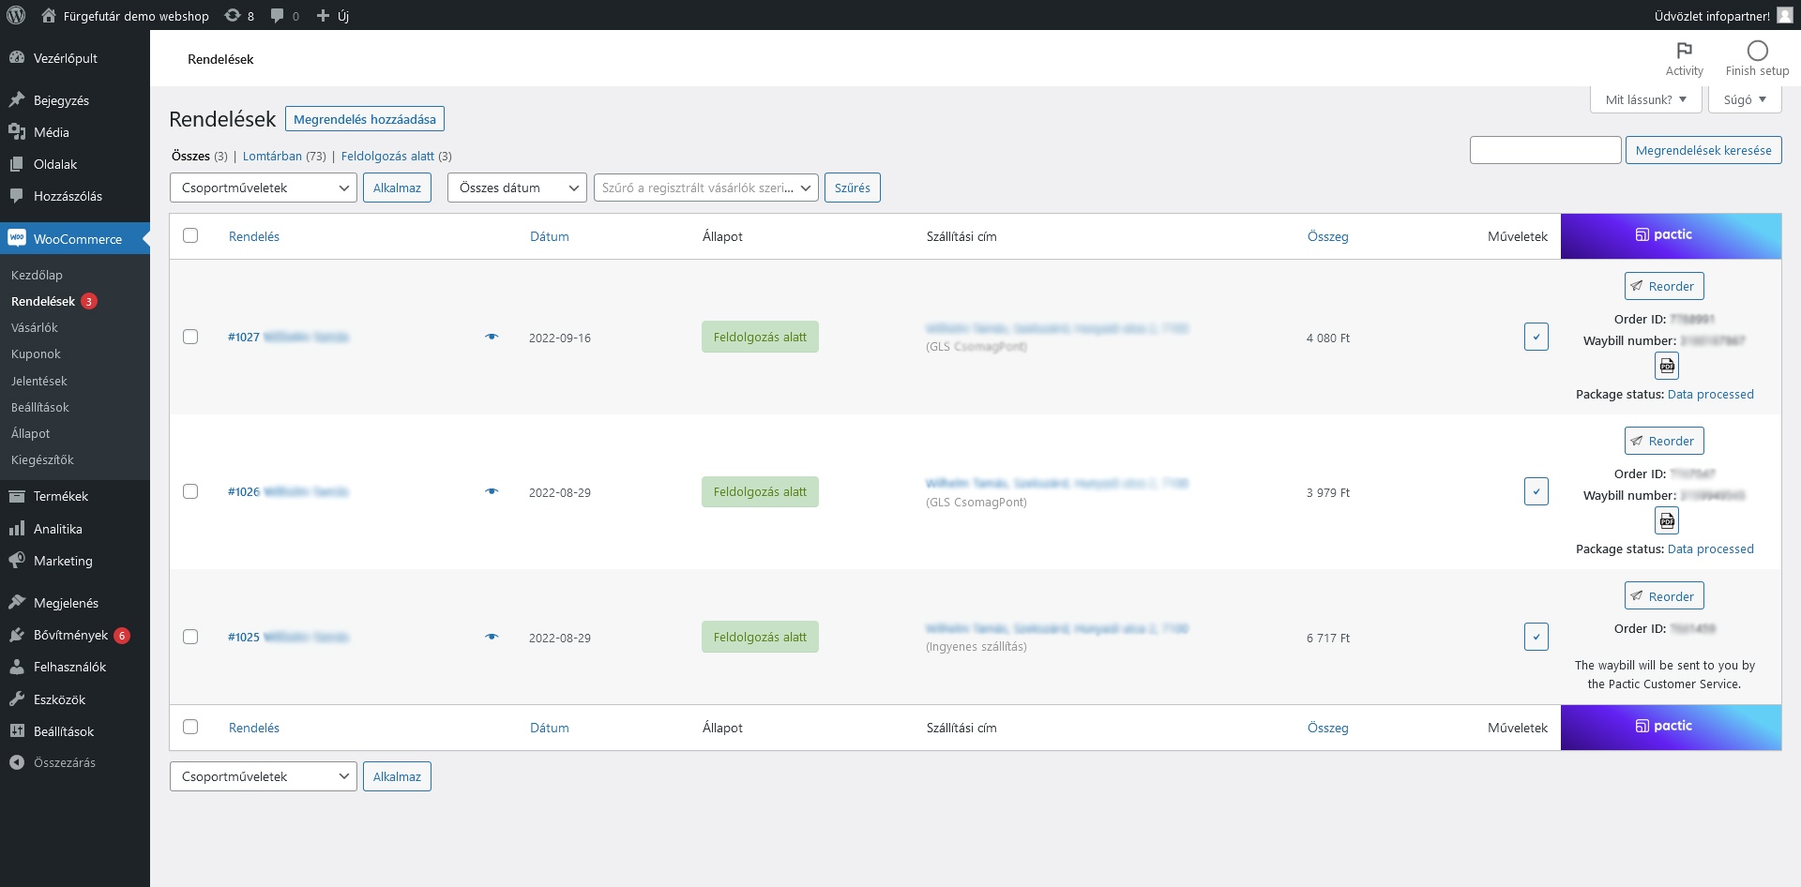Open Eszközök tools in sidebar

[x=75, y=699]
